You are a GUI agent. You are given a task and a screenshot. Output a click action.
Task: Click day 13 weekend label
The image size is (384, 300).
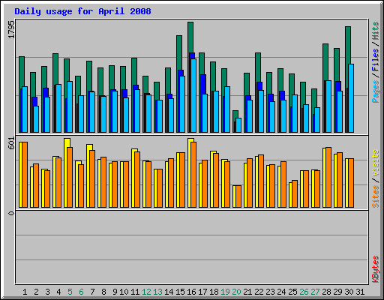coord(157,292)
